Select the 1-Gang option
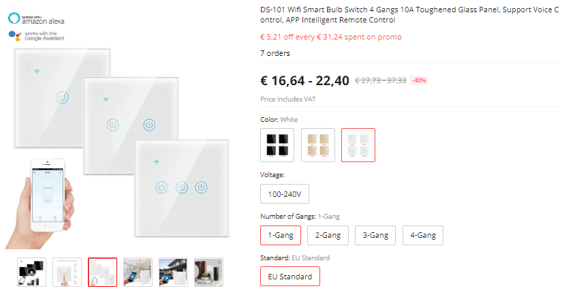The width and height of the screenshot is (564, 295). [x=281, y=235]
